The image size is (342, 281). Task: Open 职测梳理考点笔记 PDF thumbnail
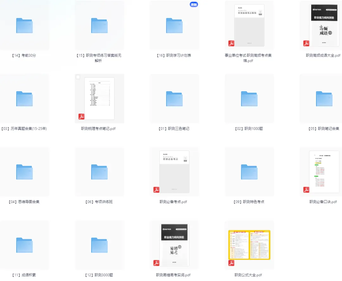(x=99, y=99)
